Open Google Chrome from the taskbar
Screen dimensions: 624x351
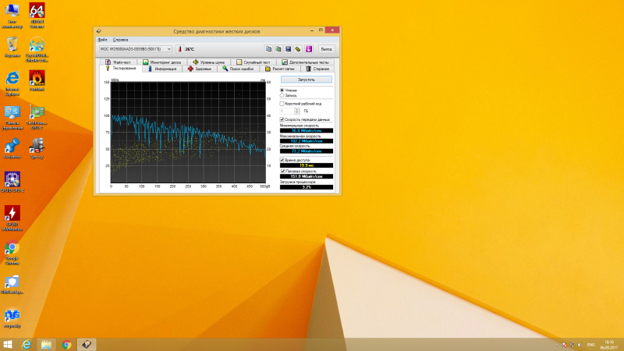(67, 344)
